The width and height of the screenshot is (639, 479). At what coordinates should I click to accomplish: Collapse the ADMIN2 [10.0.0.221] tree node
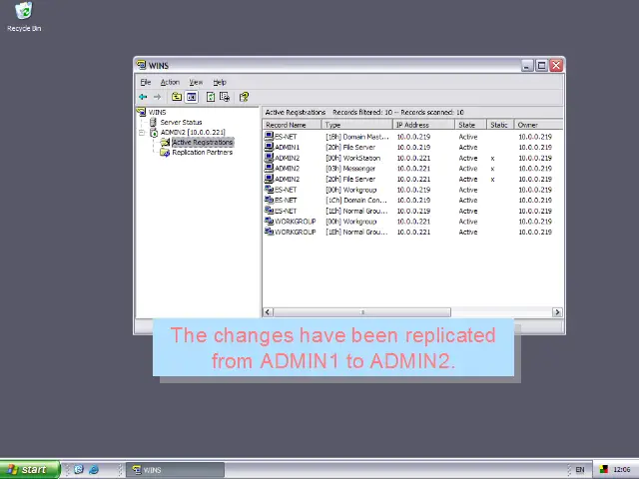pos(142,133)
